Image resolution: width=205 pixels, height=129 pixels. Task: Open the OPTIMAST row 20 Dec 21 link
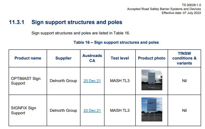pos(92,81)
